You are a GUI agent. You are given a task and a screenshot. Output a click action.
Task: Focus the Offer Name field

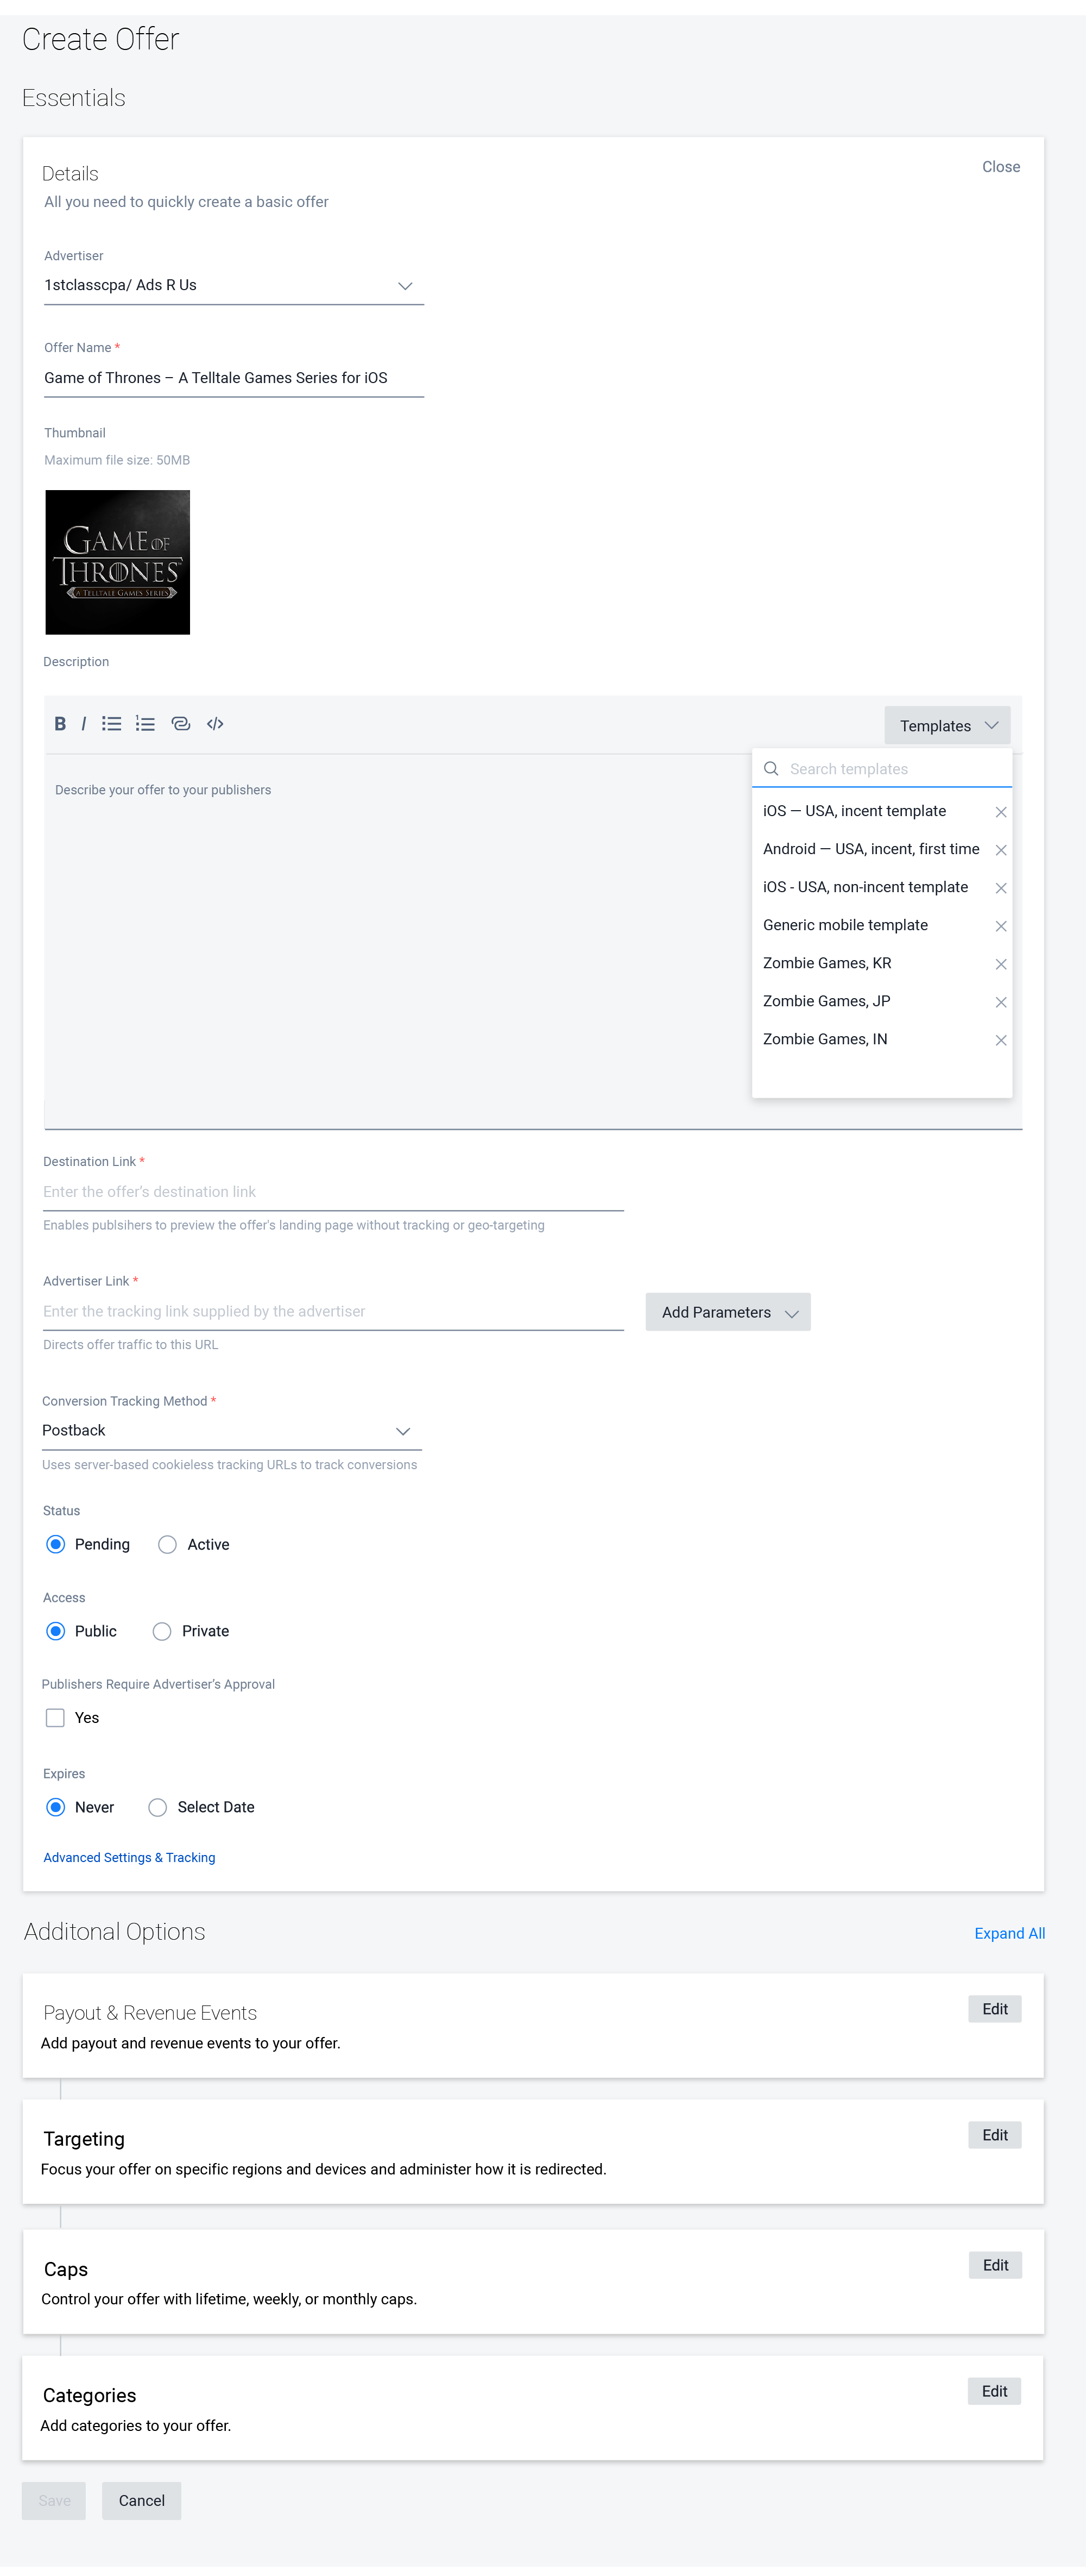(234, 378)
